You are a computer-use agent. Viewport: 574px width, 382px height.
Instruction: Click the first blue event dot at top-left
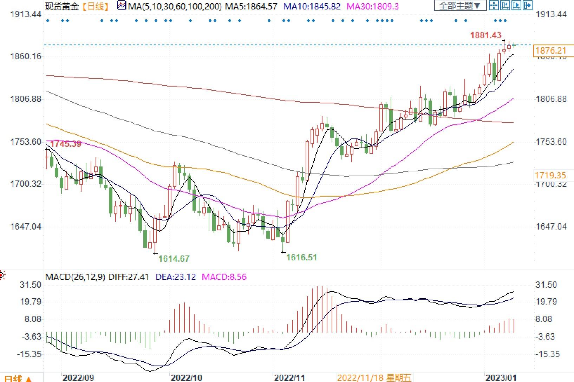coord(48,21)
